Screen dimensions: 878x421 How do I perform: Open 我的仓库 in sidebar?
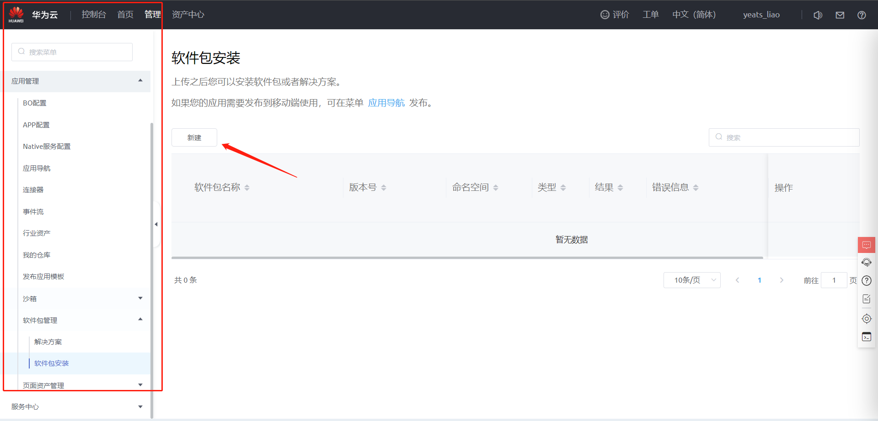(37, 255)
